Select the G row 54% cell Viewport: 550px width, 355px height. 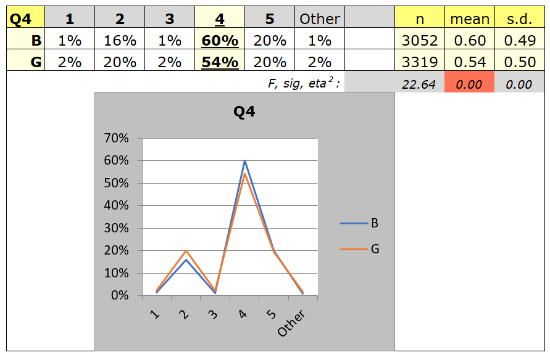220,60
